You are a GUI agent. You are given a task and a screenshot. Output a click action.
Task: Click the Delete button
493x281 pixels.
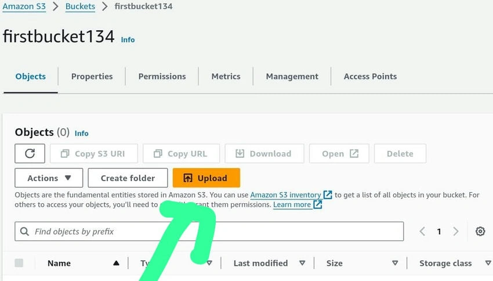[400, 153]
